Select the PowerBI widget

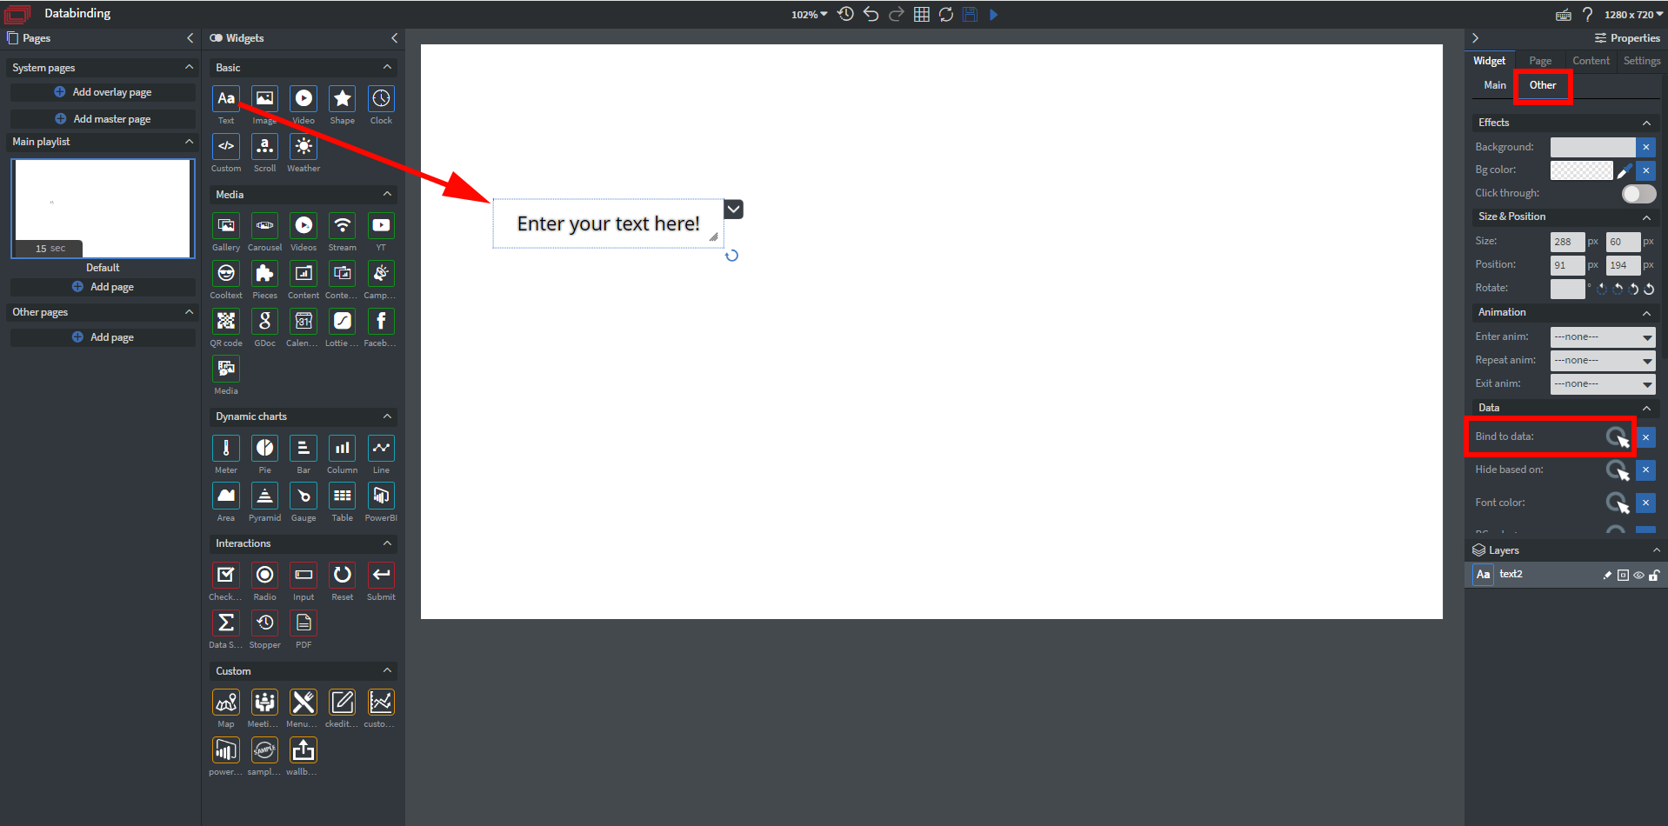tap(381, 496)
